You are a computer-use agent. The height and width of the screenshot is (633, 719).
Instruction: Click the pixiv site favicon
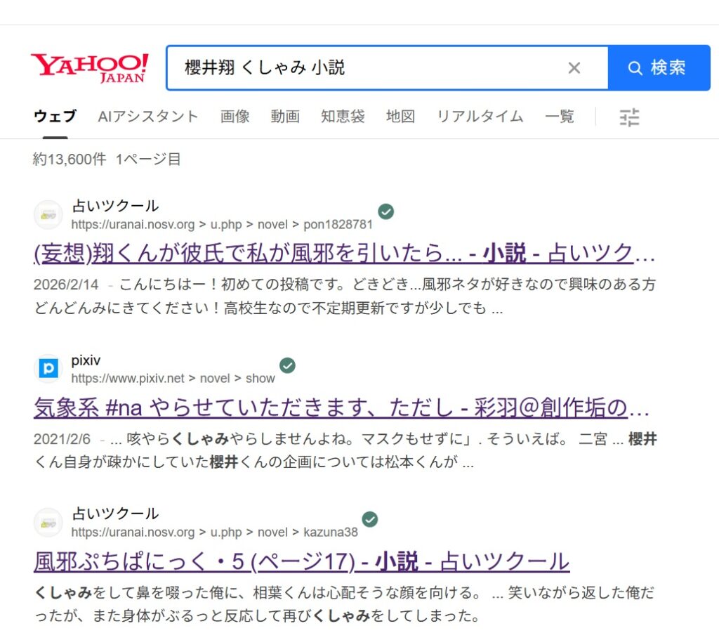48,369
